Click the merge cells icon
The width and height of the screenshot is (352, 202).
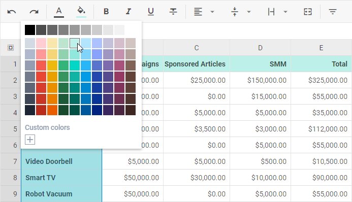[308, 12]
